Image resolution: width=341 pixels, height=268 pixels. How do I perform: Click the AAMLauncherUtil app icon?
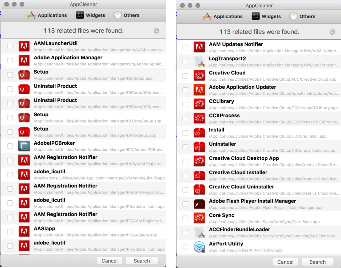(x=24, y=46)
